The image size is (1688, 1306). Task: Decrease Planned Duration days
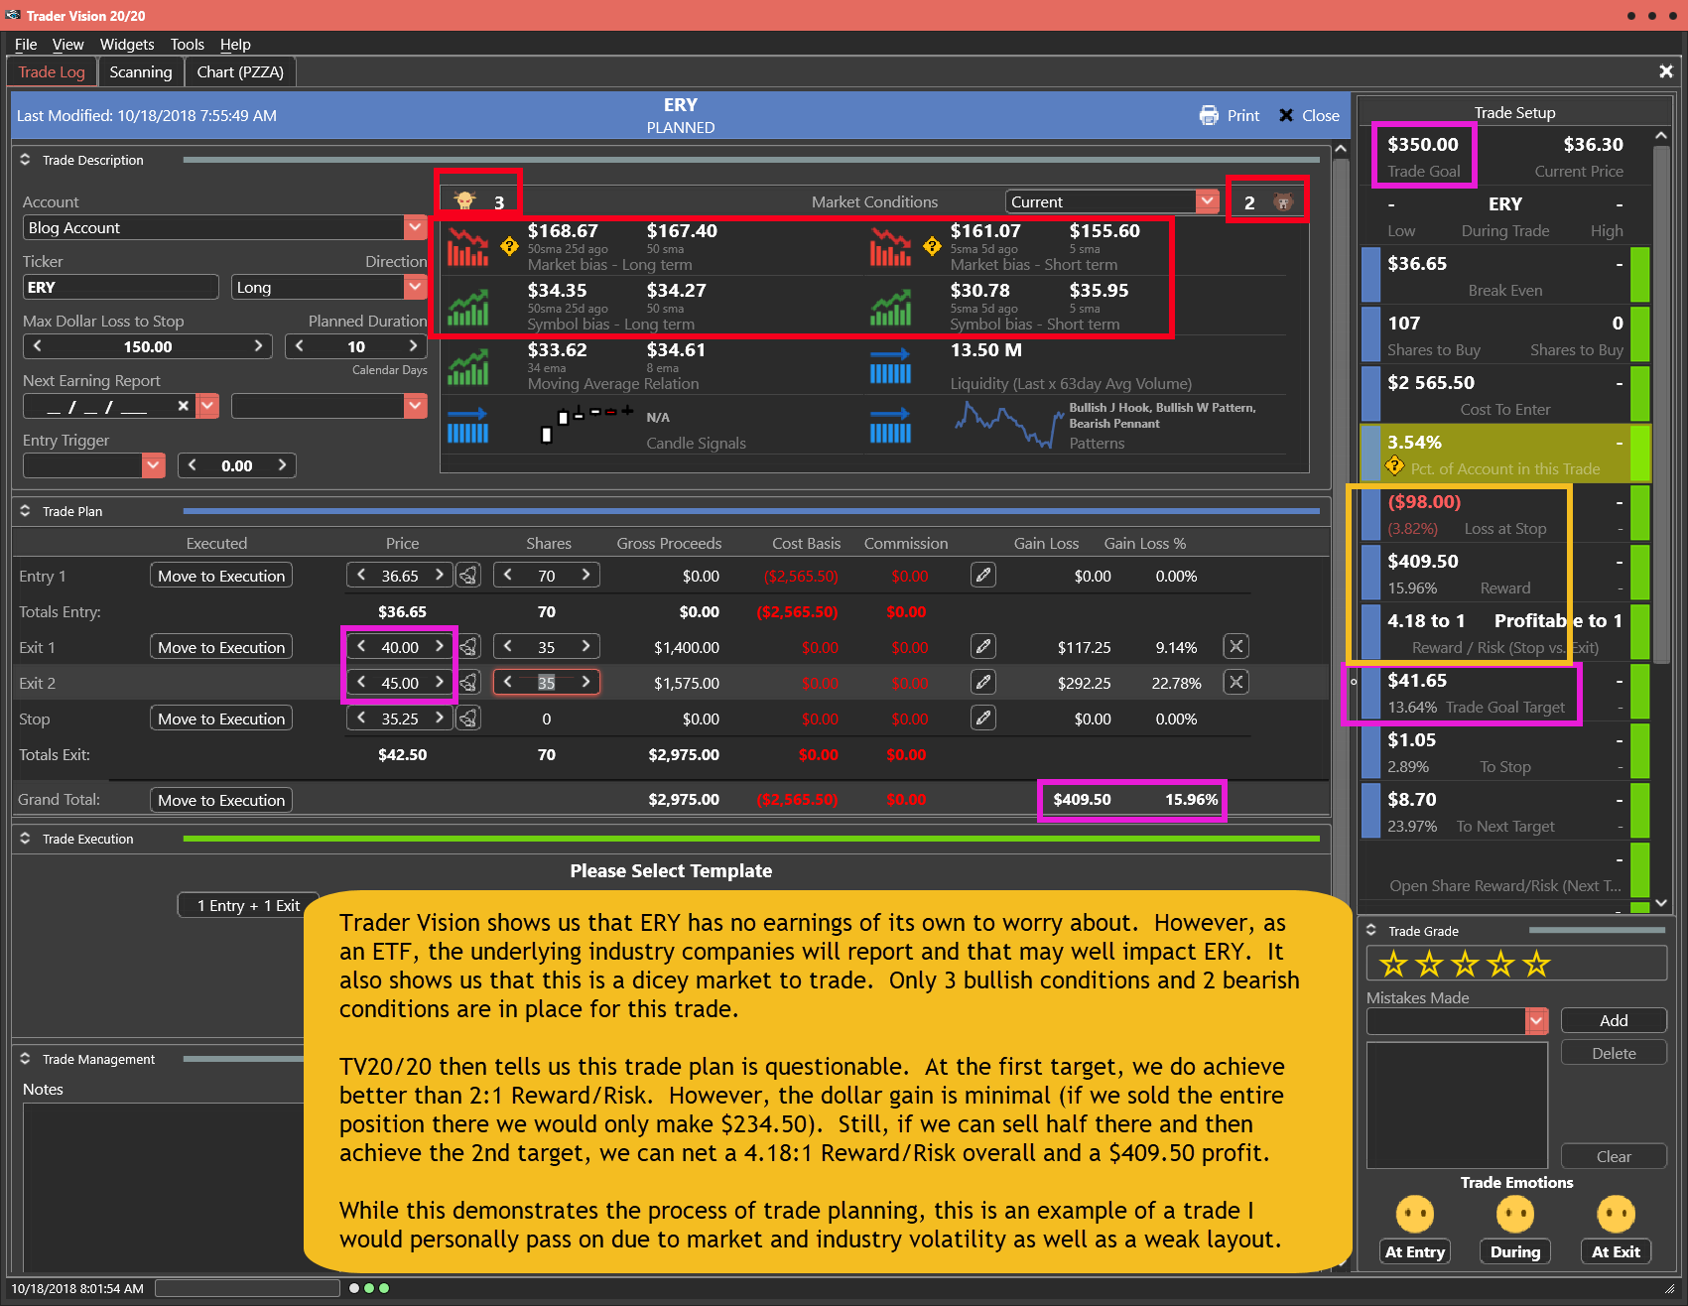pos(300,346)
